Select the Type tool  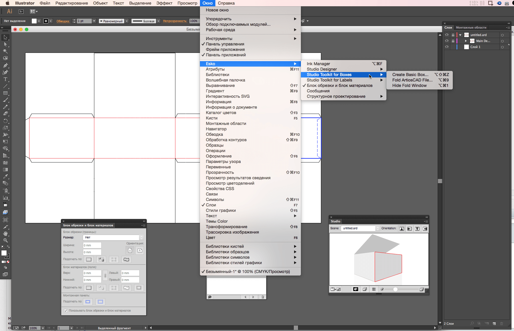5,79
